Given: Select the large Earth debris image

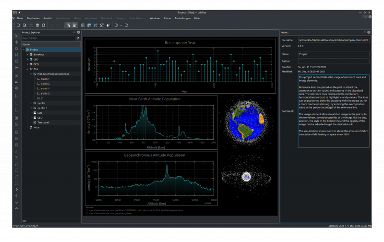Looking at the screenshot, I should (246, 122).
